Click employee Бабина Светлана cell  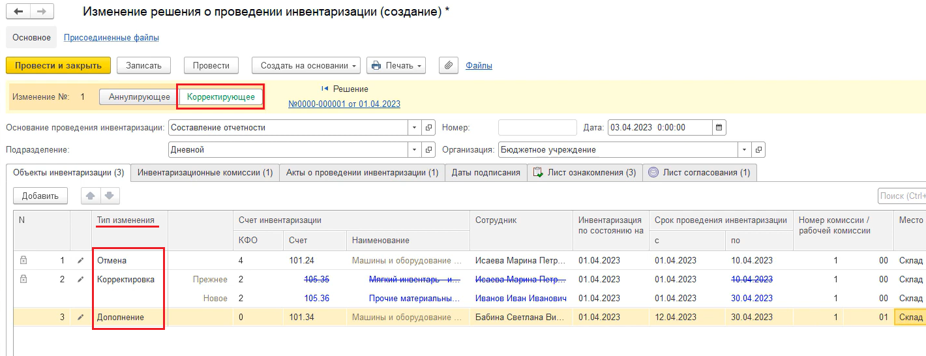520,318
